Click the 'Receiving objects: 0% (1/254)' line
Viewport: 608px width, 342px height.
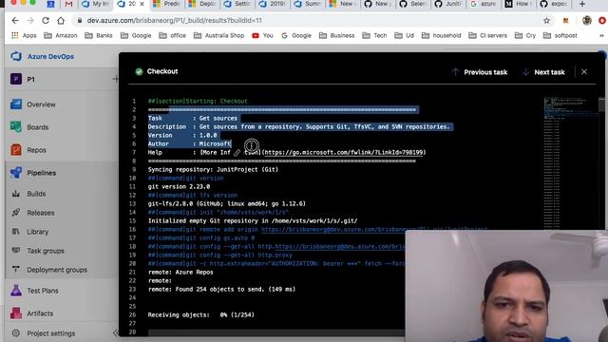tap(200, 314)
